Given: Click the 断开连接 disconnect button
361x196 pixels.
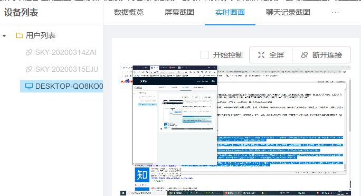Looking at the screenshot, I should [321, 55].
